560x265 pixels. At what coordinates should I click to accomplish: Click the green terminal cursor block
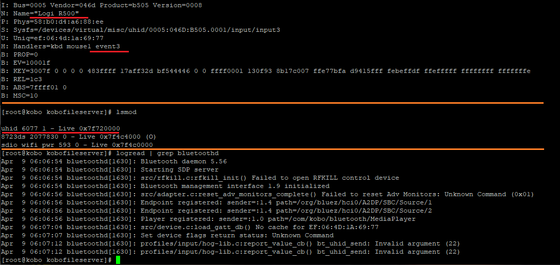118,260
